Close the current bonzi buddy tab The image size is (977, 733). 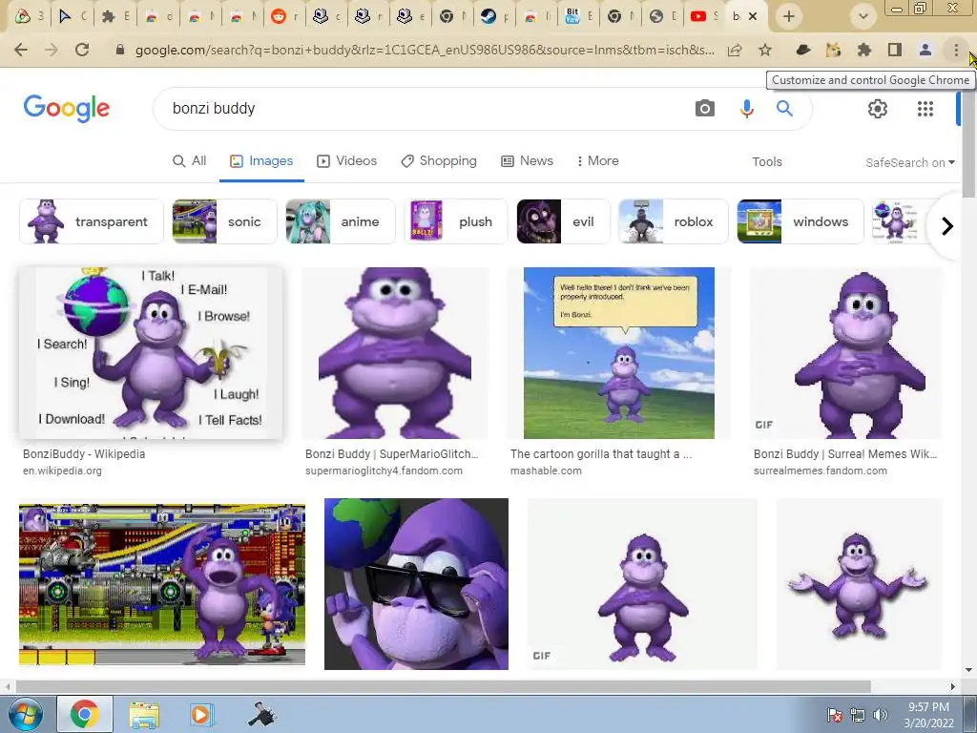click(x=753, y=16)
